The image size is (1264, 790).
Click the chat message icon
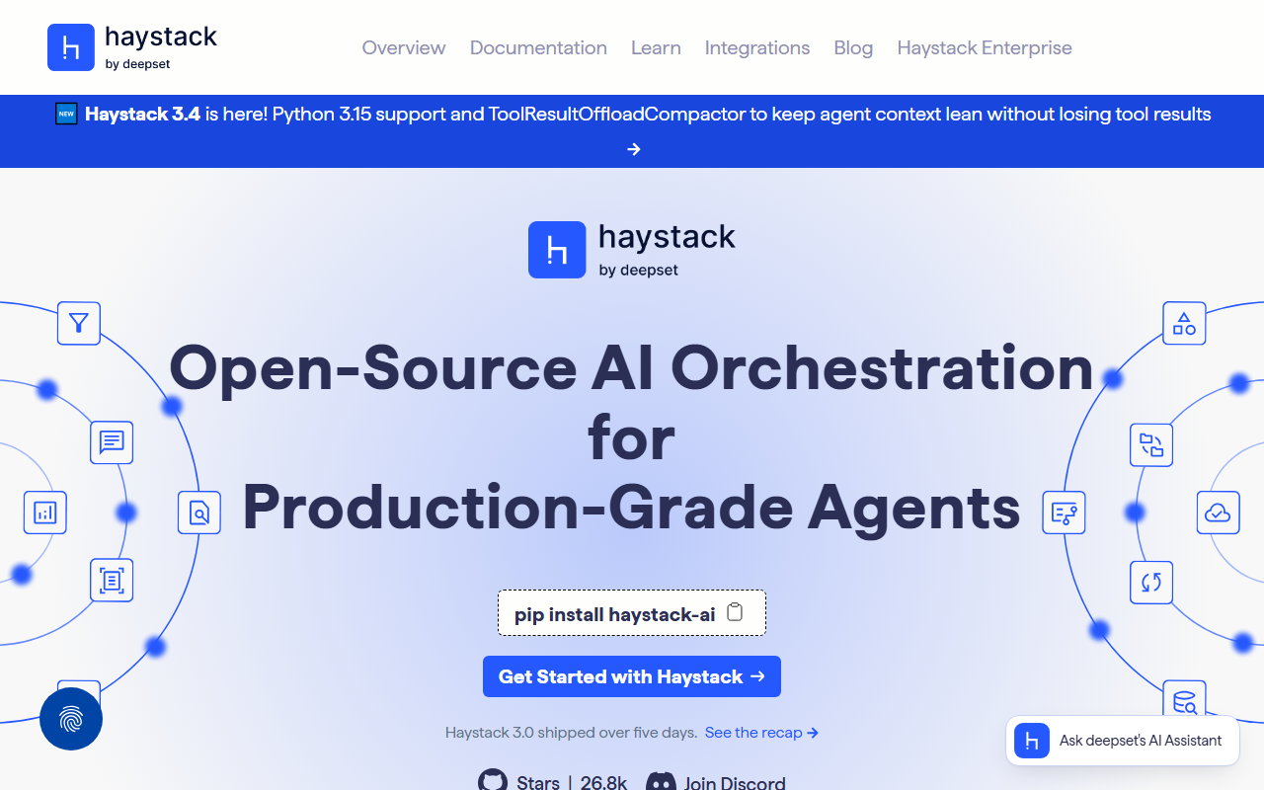(x=112, y=442)
